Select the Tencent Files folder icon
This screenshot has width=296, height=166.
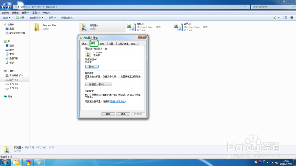pos(36,27)
